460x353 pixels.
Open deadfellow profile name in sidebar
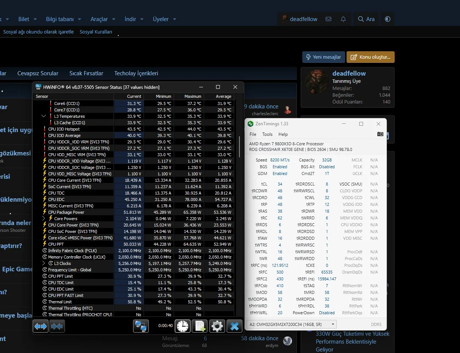pyautogui.click(x=349, y=73)
